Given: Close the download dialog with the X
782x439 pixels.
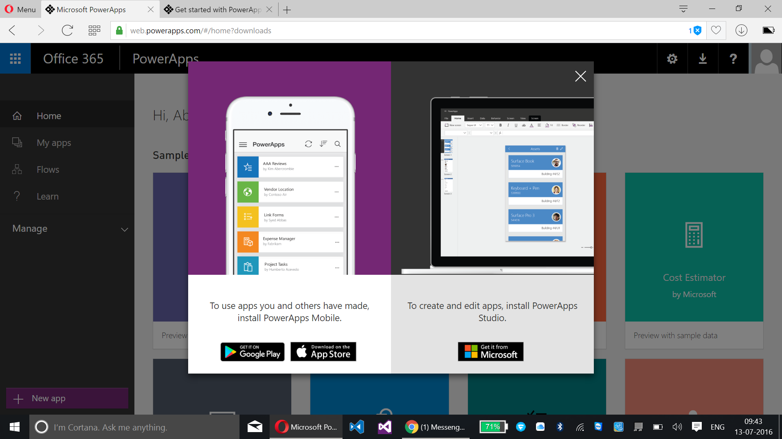Looking at the screenshot, I should pyautogui.click(x=580, y=76).
